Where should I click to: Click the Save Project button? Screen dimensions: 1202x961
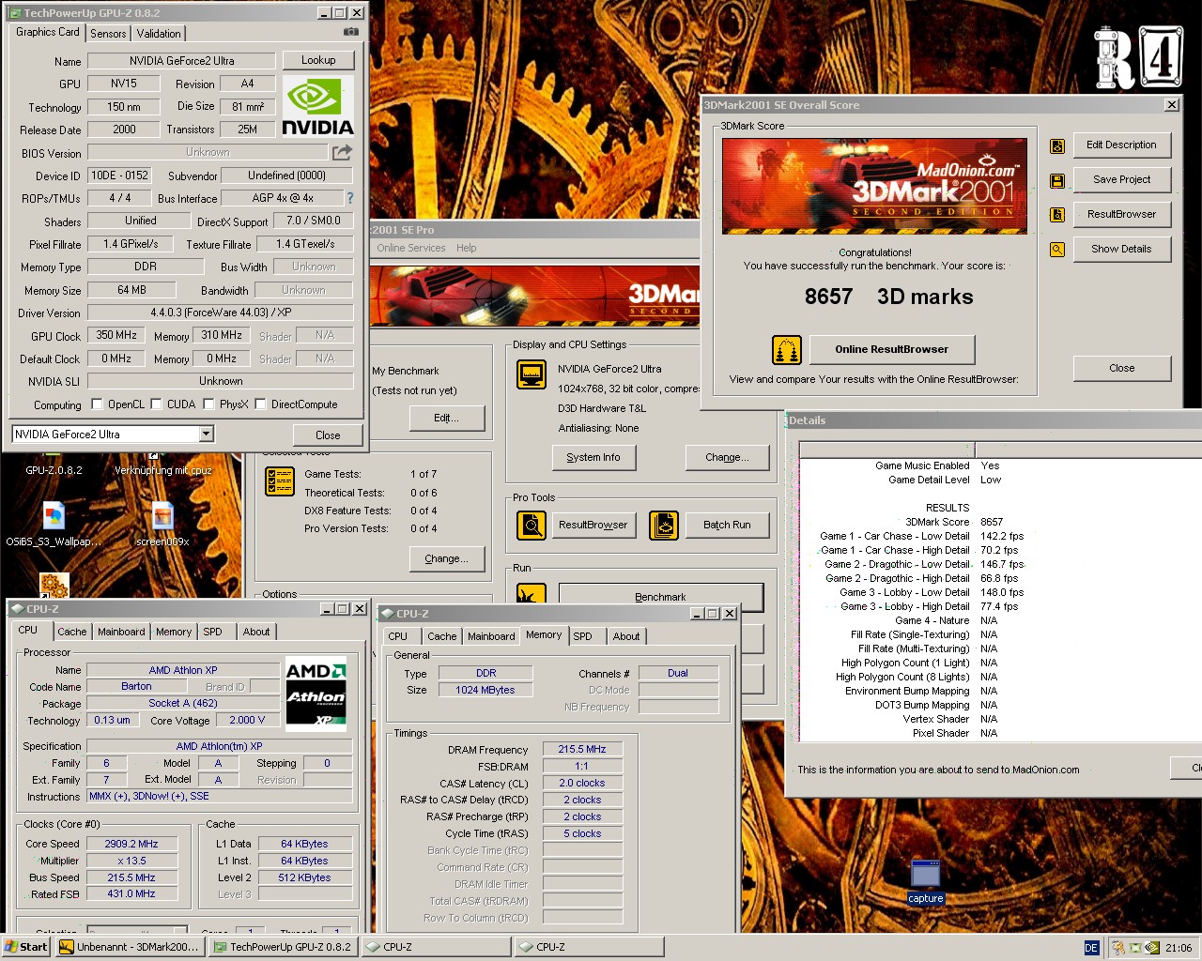1121,180
